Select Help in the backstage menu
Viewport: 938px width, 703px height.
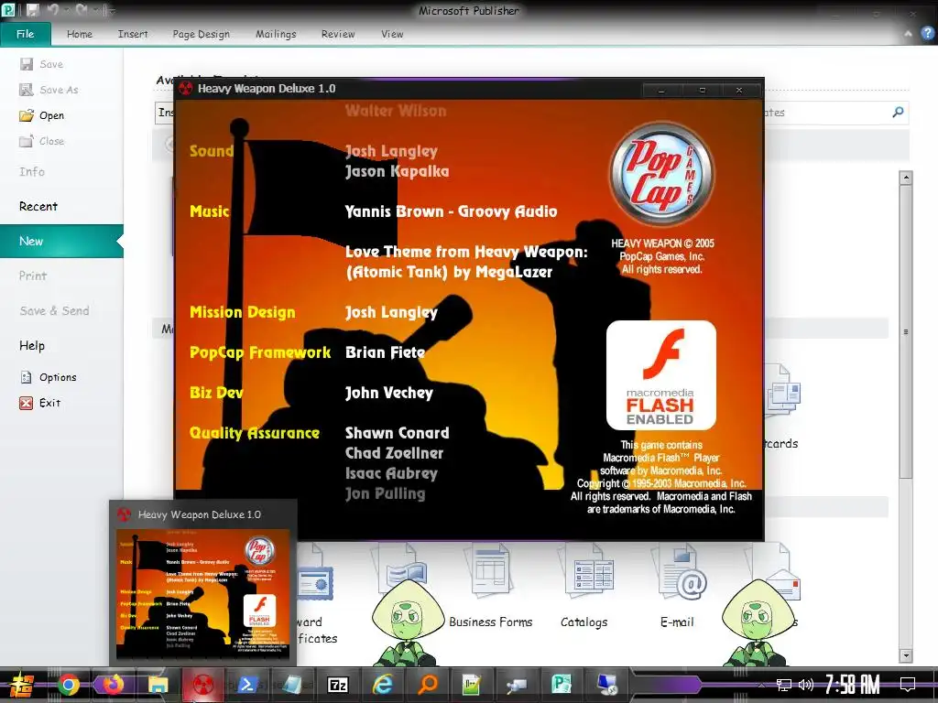tap(32, 345)
